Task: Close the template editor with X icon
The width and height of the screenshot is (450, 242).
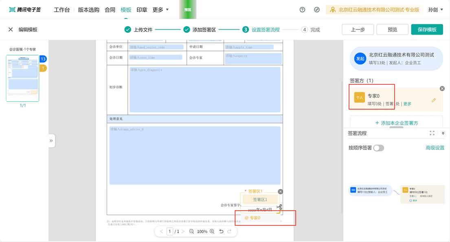Action: point(11,29)
